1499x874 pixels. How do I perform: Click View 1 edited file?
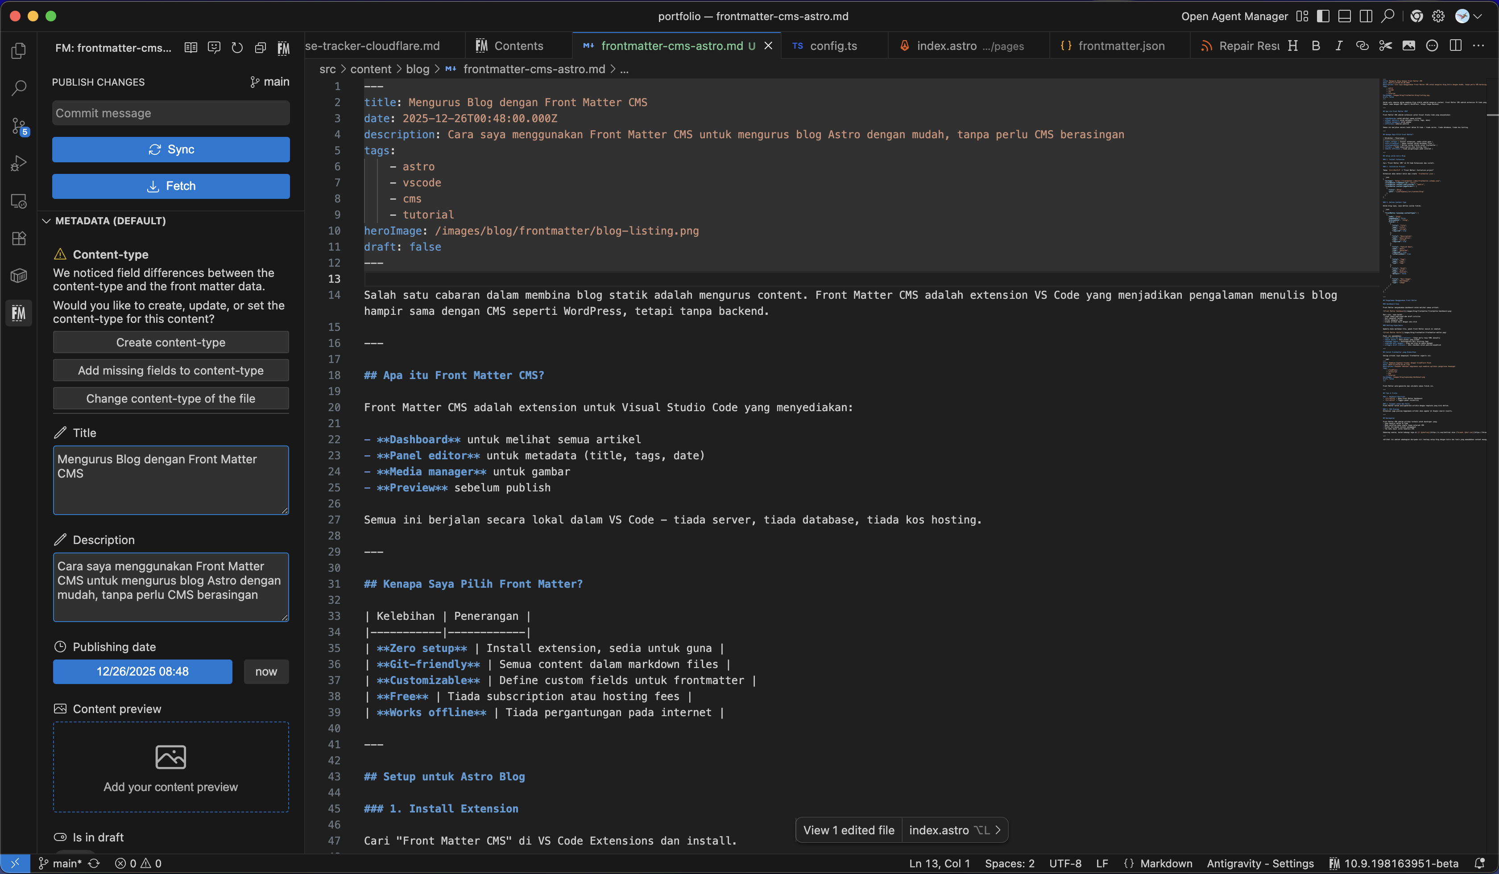848,830
